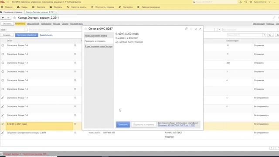279x157 pixels.
Task: Switch to the Начальная страница tab
Action: (12, 12)
